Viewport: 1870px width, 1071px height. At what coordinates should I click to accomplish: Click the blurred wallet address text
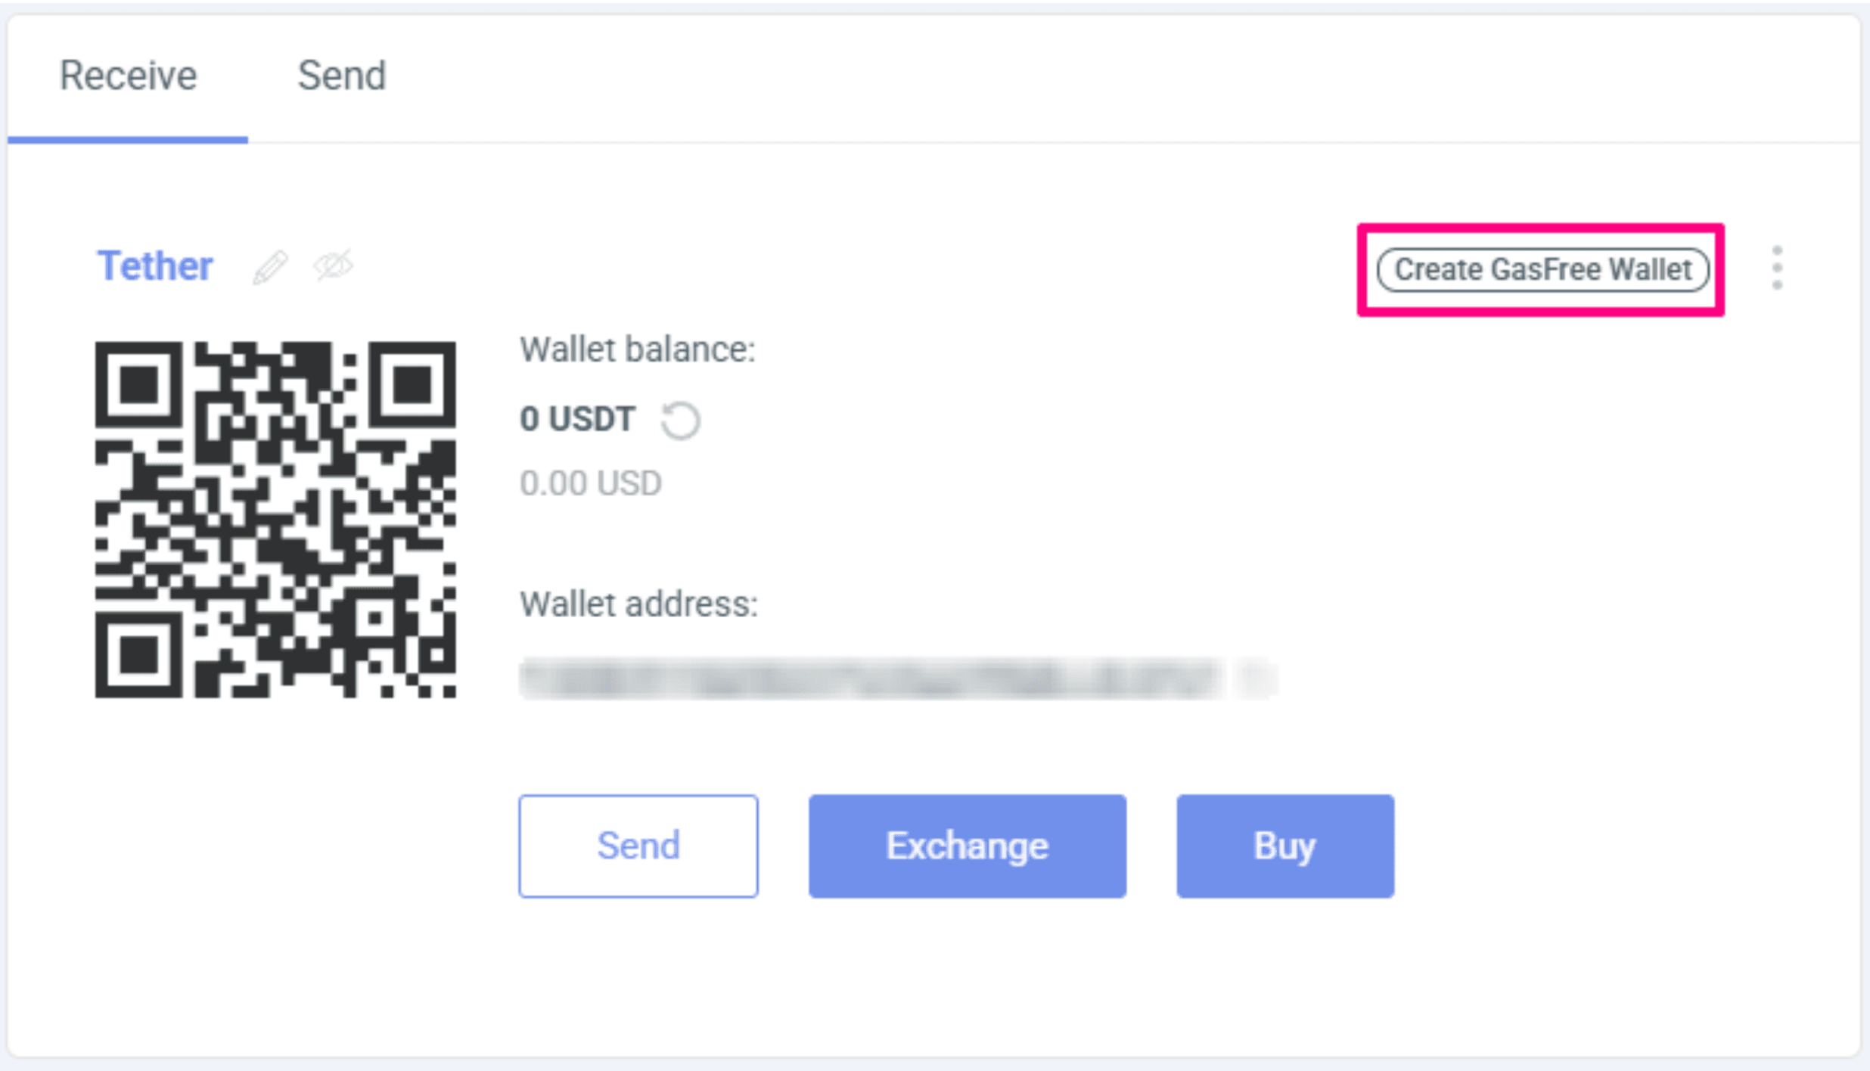pos(871,678)
